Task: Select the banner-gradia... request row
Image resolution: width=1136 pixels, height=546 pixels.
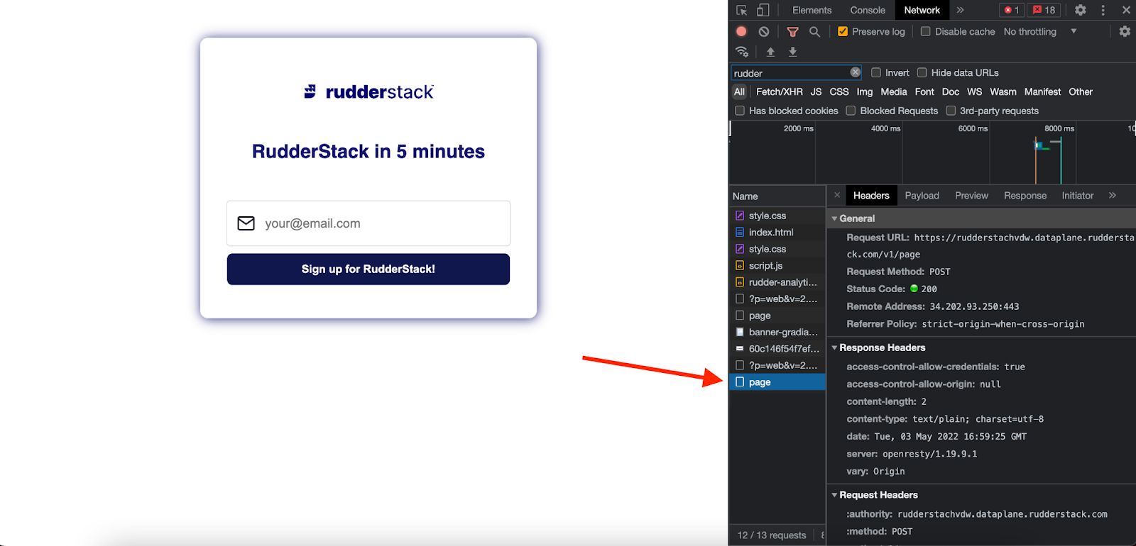Action: click(777, 332)
